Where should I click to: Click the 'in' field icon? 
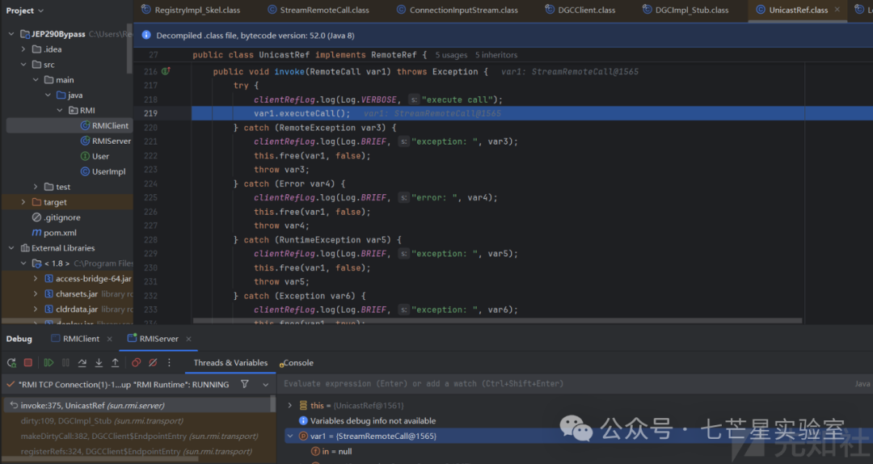point(315,451)
